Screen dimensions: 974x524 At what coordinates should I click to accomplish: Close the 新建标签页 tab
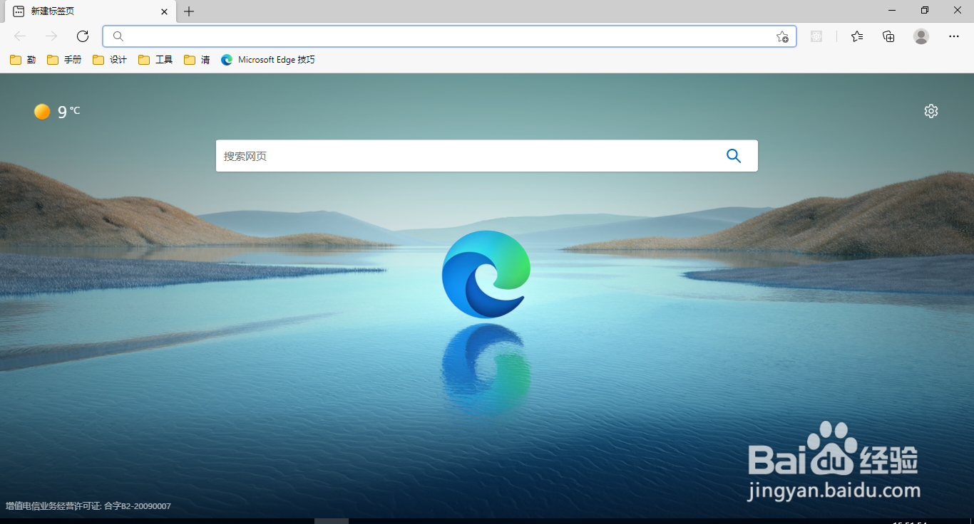(164, 11)
